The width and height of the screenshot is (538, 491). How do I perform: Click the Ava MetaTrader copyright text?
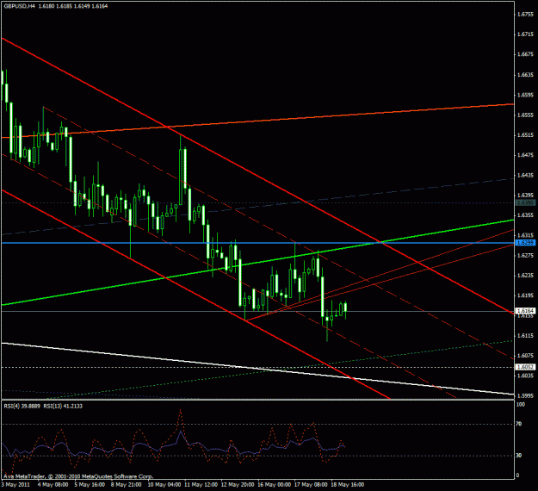tap(78, 476)
